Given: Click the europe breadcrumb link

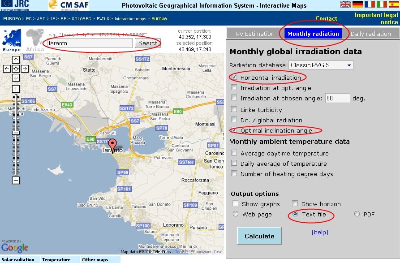Looking at the screenshot, I should [159, 19].
